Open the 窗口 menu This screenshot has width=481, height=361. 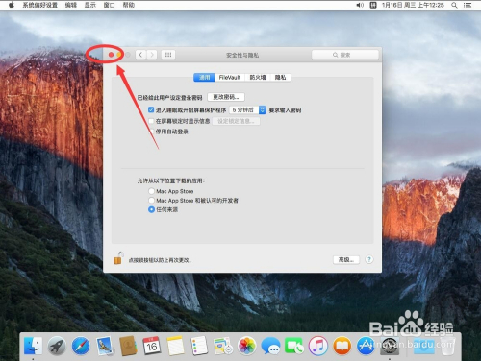coord(110,5)
